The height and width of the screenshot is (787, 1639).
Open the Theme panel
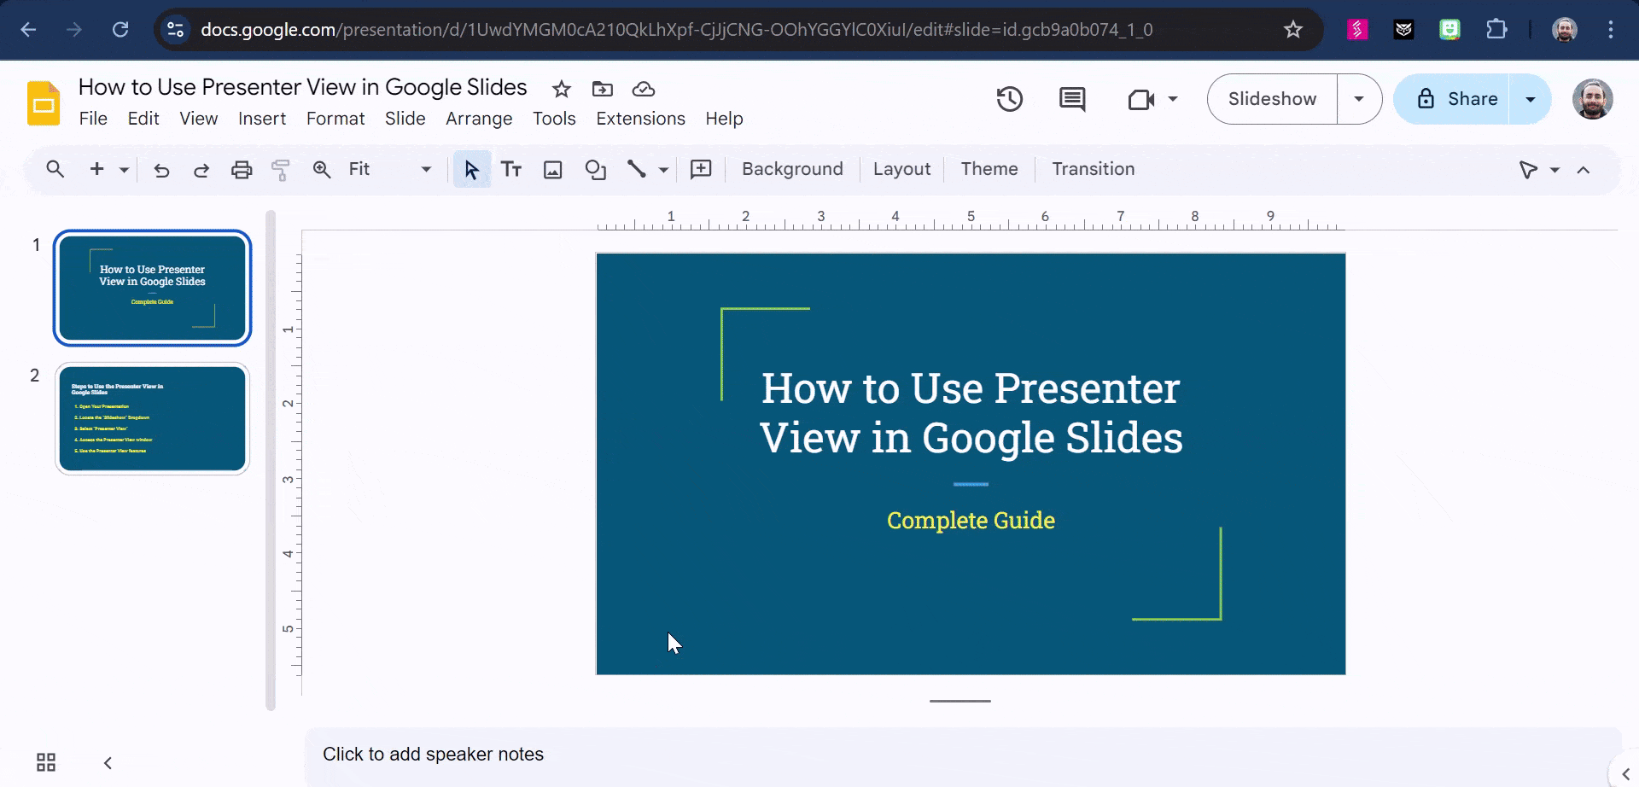coord(989,169)
